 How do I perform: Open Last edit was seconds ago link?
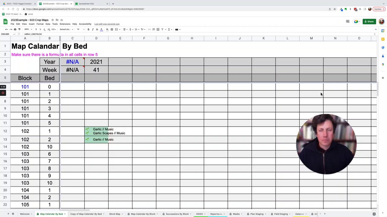pyautogui.click(x=107, y=24)
